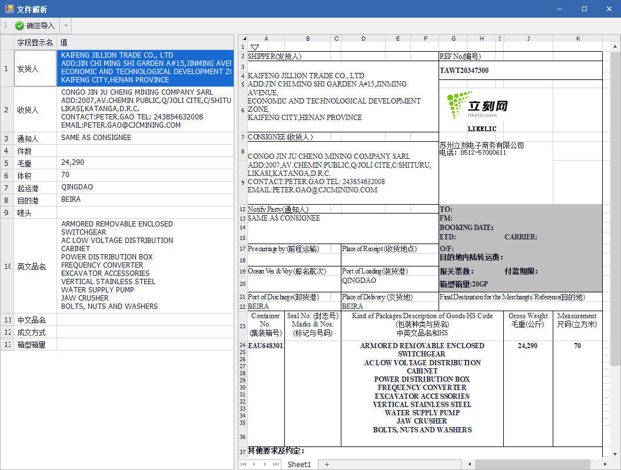The image size is (621, 470).
Task: Click the empty 件数 value cell
Action: (x=145, y=151)
